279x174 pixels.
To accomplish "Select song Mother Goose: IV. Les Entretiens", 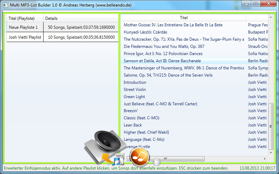I will [x=173, y=25].
